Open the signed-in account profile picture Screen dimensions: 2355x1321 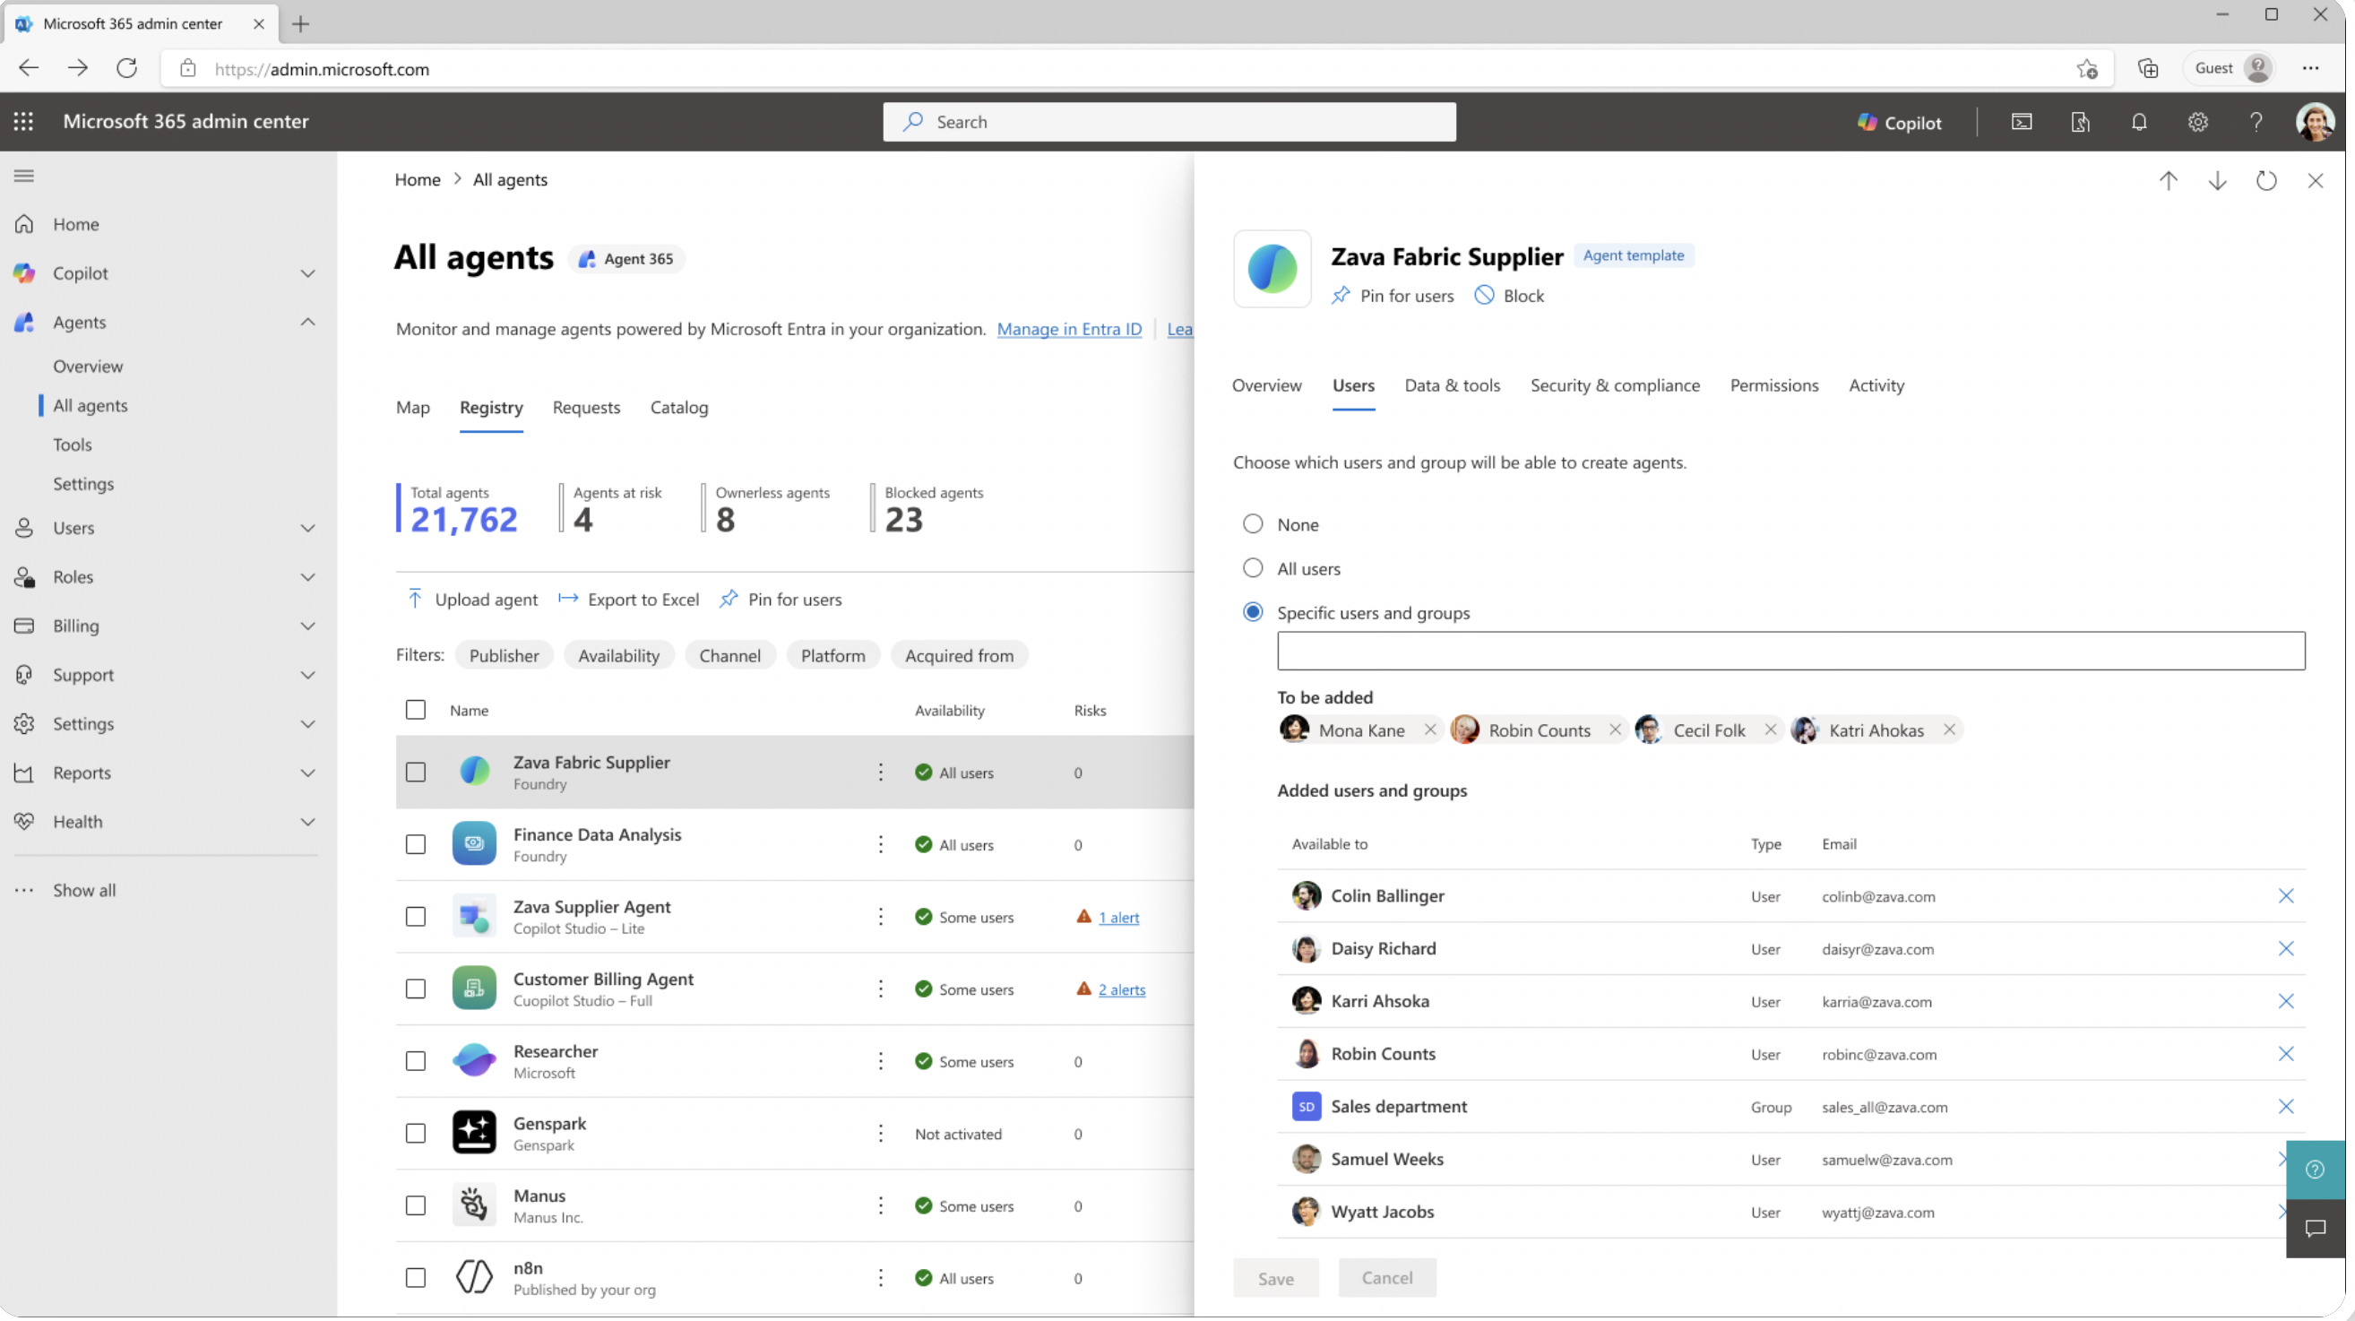coord(2315,122)
